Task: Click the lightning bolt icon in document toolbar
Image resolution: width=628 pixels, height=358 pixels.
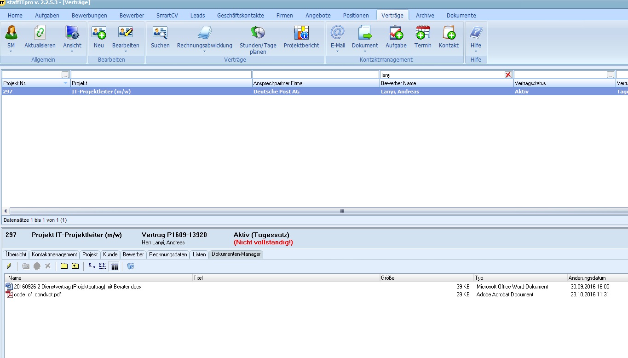Action: tap(9, 266)
